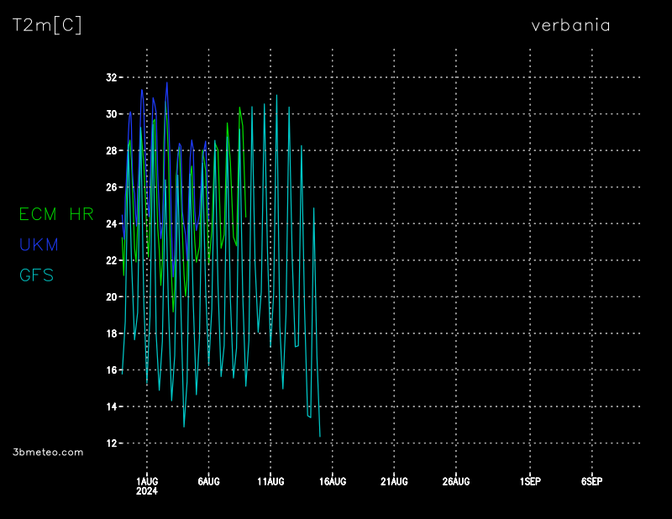Select the verbania location label
The height and width of the screenshot is (519, 672).
point(570,25)
